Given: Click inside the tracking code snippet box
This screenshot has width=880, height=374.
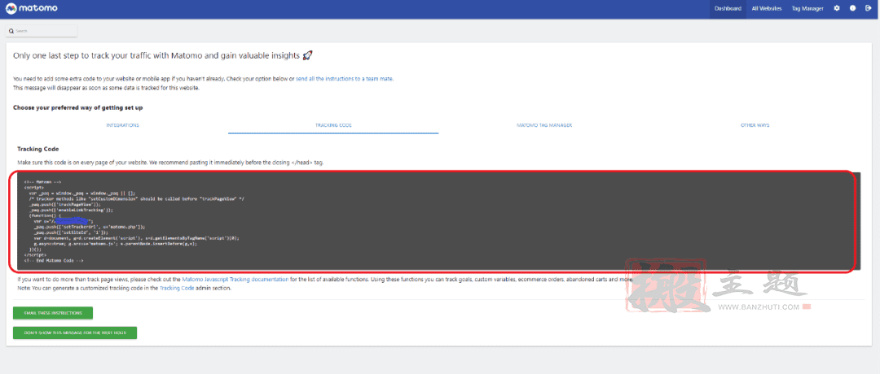Looking at the screenshot, I should coord(439,221).
